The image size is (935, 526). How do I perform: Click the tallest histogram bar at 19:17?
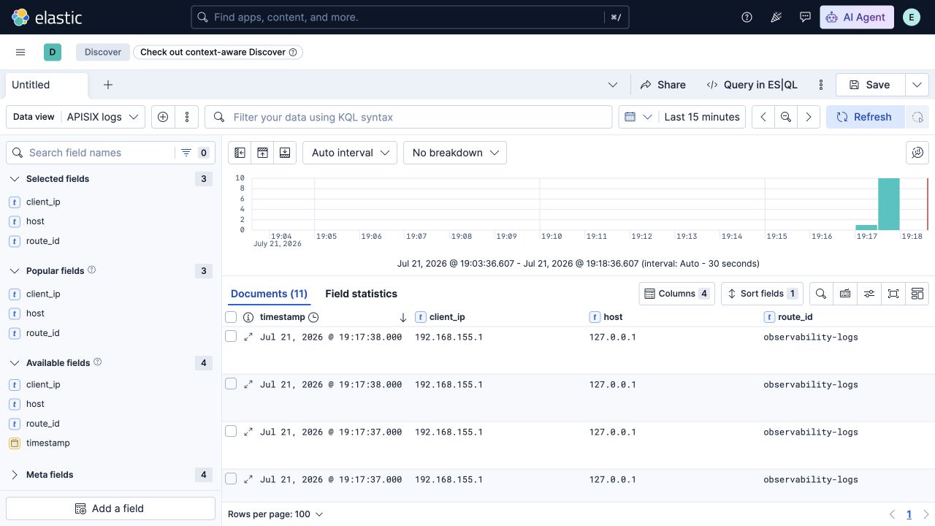click(889, 204)
